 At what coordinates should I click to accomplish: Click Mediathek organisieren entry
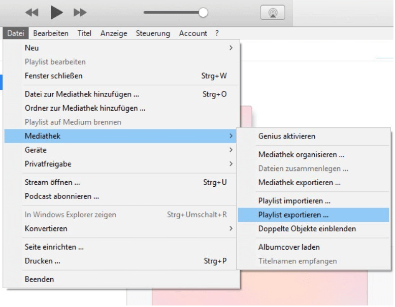pos(301,154)
